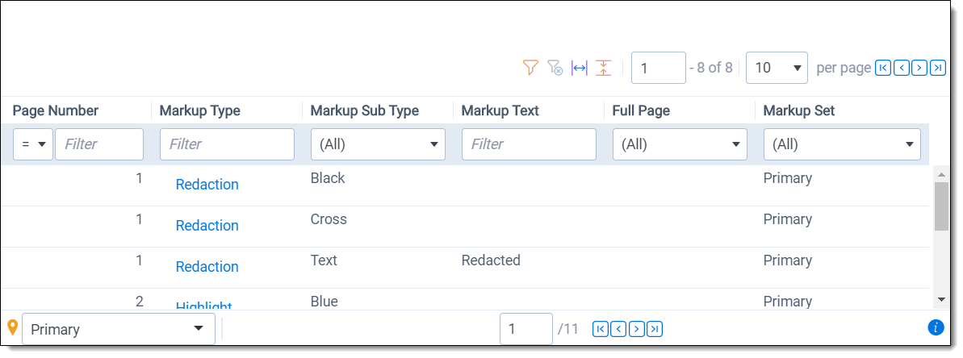Click the collapse row height icon
The height and width of the screenshot is (358, 963).
coord(603,68)
